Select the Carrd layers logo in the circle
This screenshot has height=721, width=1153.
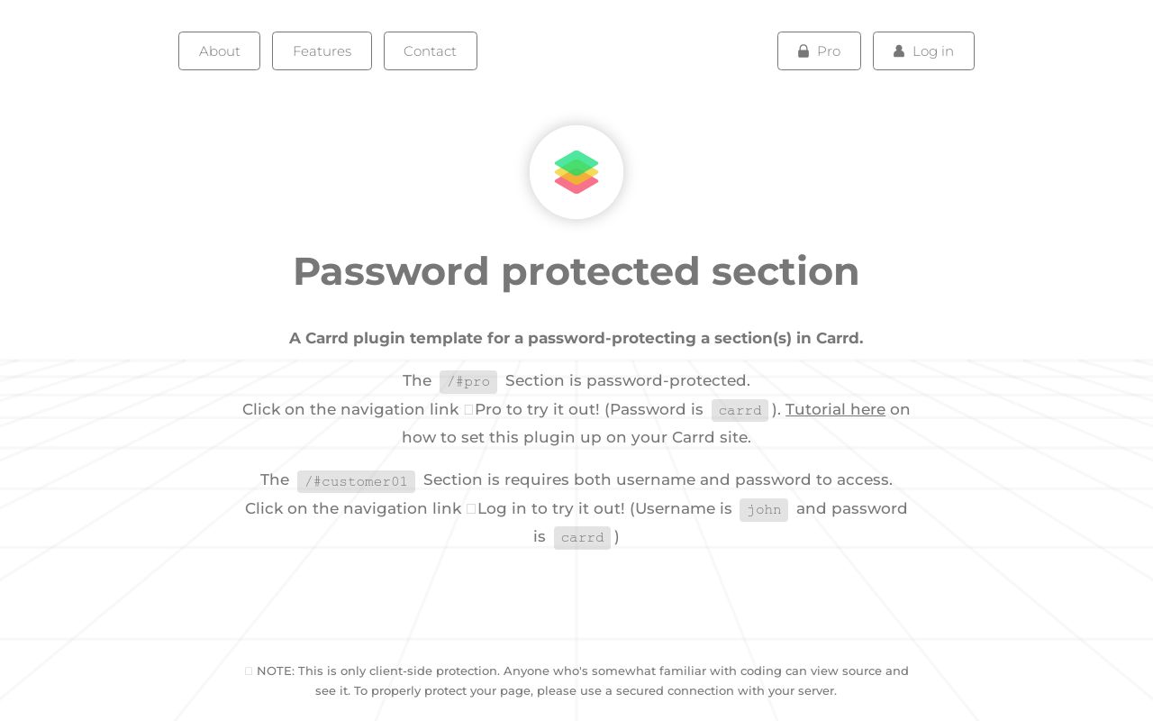(576, 171)
